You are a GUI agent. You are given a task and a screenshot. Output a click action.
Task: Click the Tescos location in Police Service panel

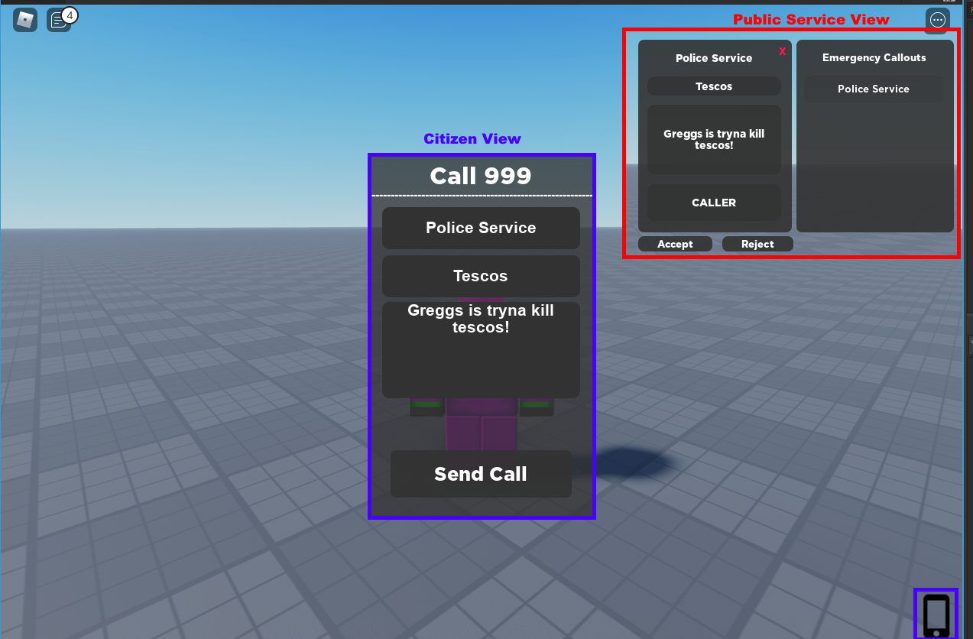714,86
